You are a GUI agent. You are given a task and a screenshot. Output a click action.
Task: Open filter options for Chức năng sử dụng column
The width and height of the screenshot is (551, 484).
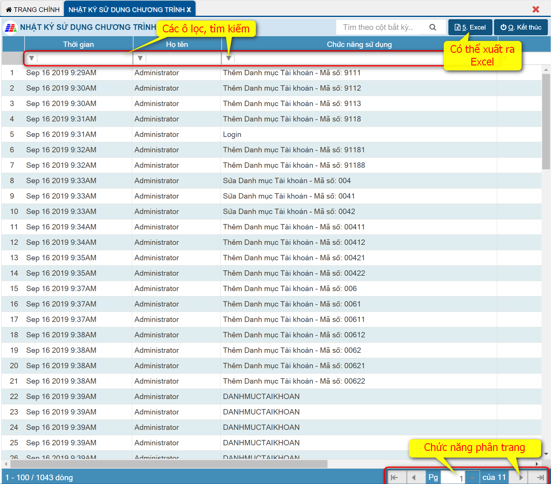click(x=229, y=58)
